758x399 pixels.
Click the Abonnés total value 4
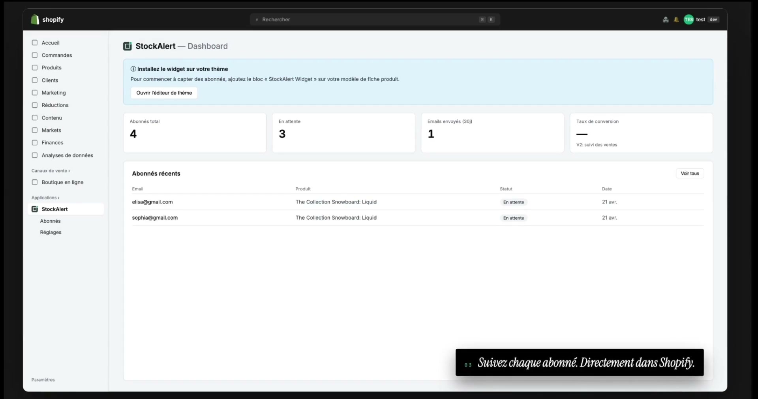pyautogui.click(x=133, y=134)
